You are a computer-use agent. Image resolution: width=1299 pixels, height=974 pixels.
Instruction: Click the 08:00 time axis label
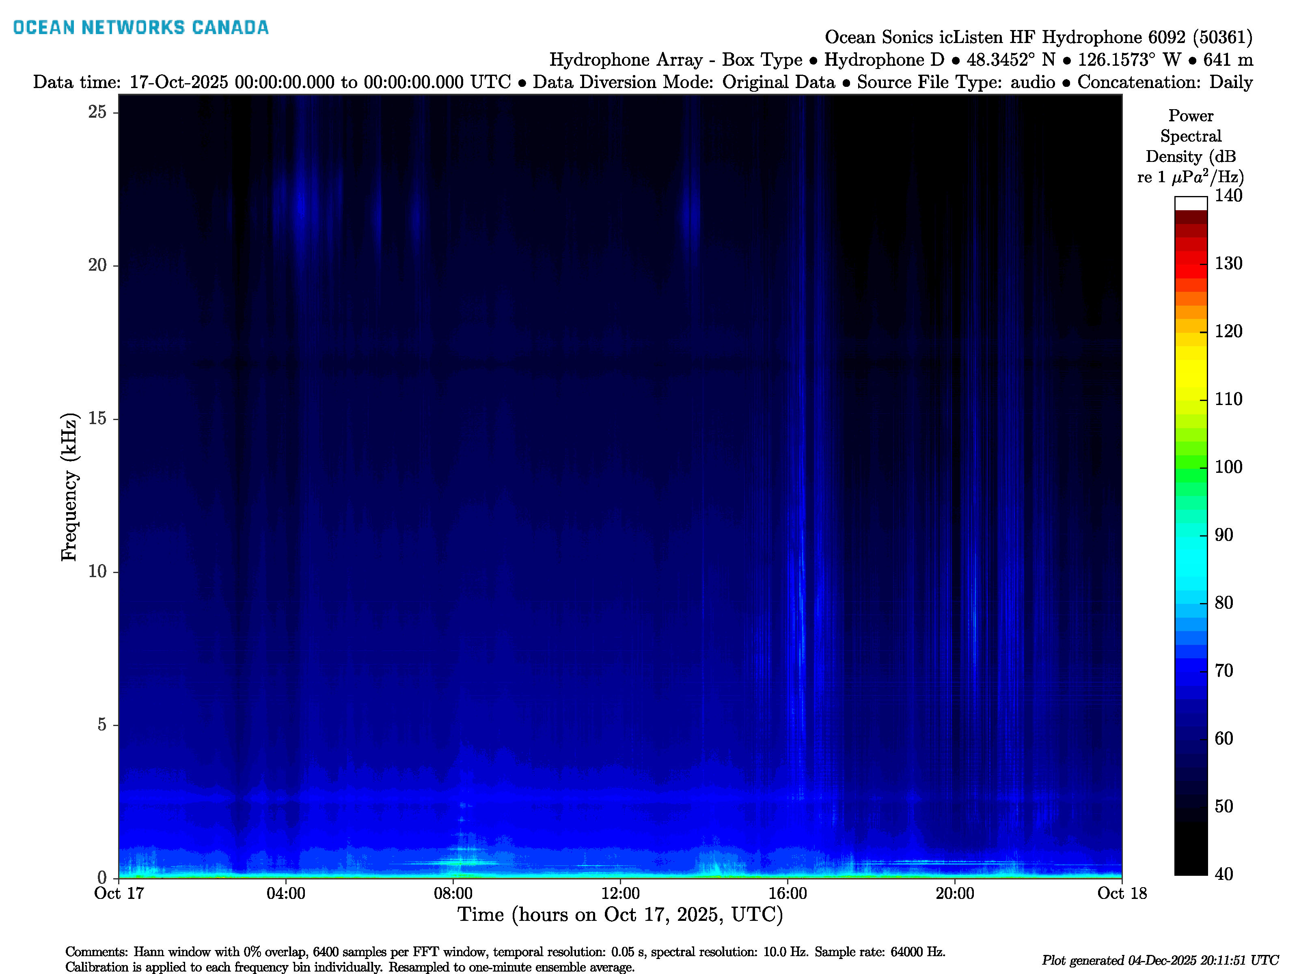click(x=453, y=894)
